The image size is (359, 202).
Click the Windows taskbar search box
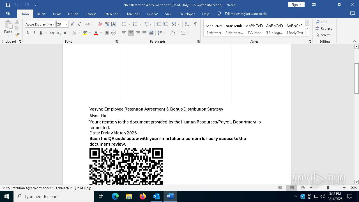pos(54,196)
